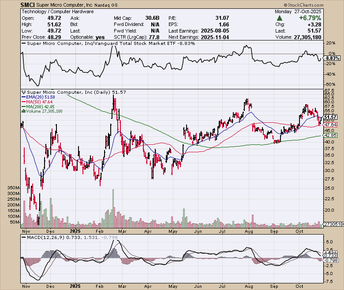Click the StockCharts.com watermark text
The width and height of the screenshot is (344, 290).
coord(303,5)
